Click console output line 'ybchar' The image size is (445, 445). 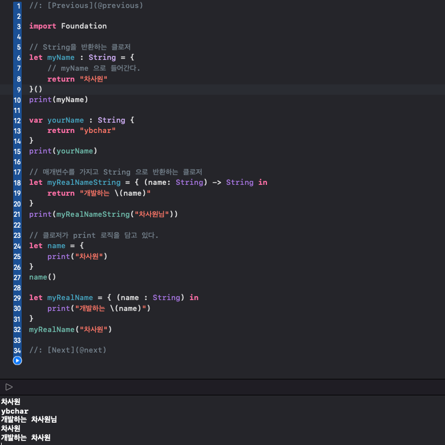[x=15, y=411]
